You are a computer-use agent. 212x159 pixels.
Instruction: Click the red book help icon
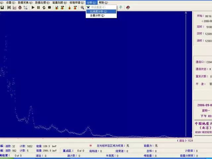(x=128, y=8)
